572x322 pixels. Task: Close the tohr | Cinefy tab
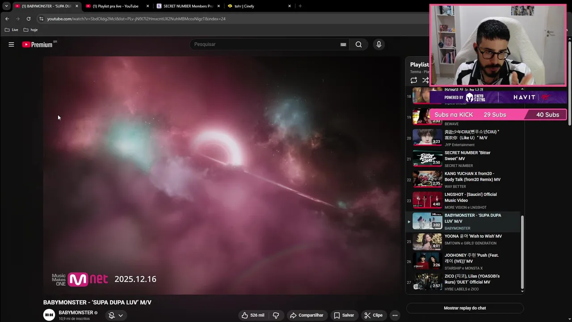(x=290, y=6)
